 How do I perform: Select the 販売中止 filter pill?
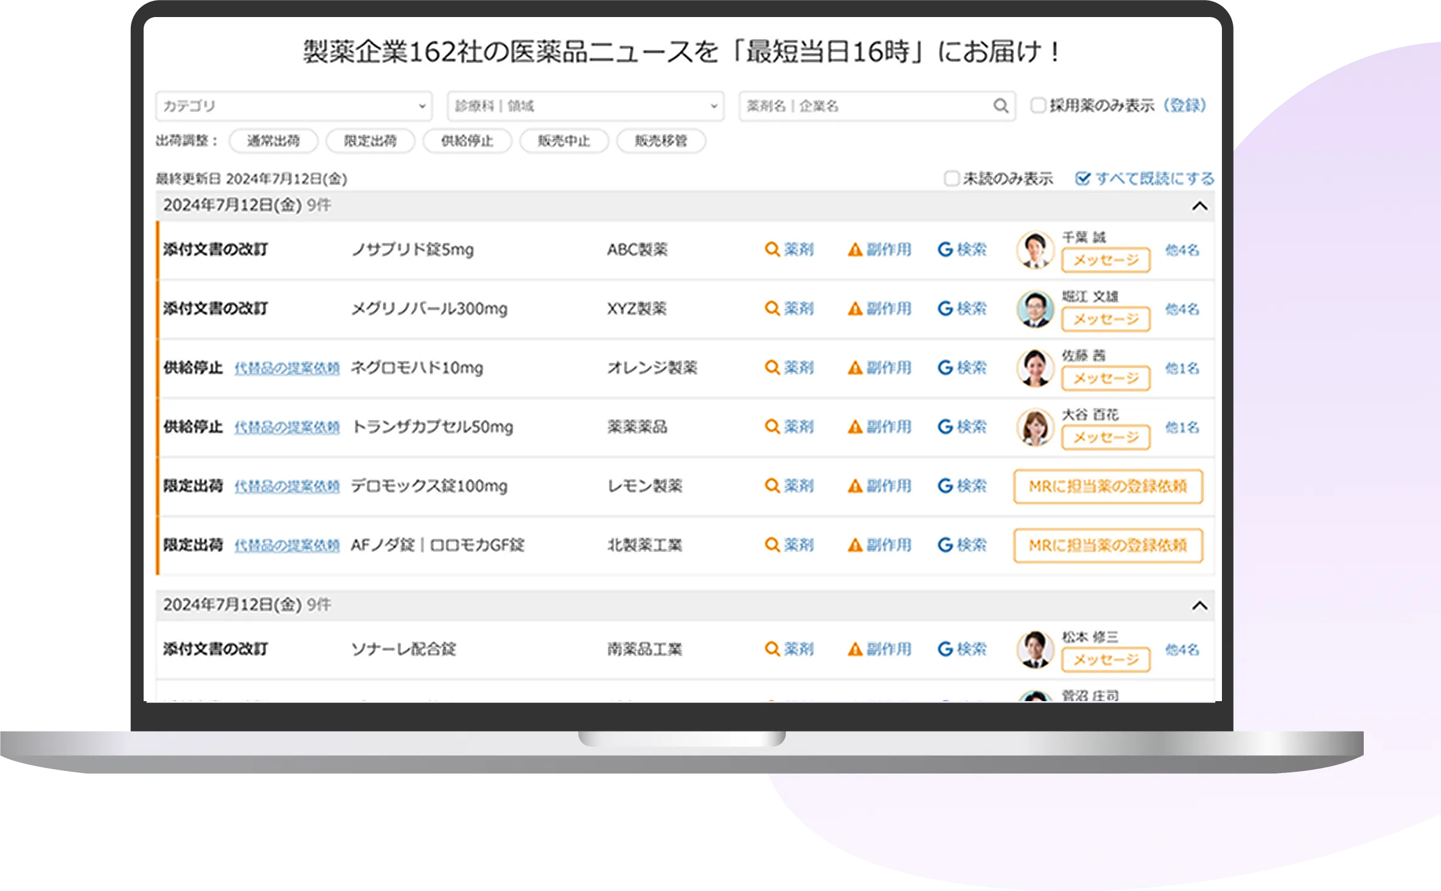click(x=563, y=141)
